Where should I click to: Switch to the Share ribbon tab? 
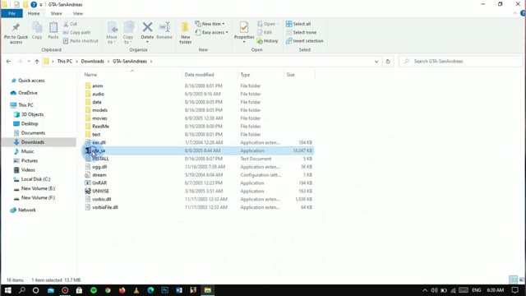tap(56, 13)
